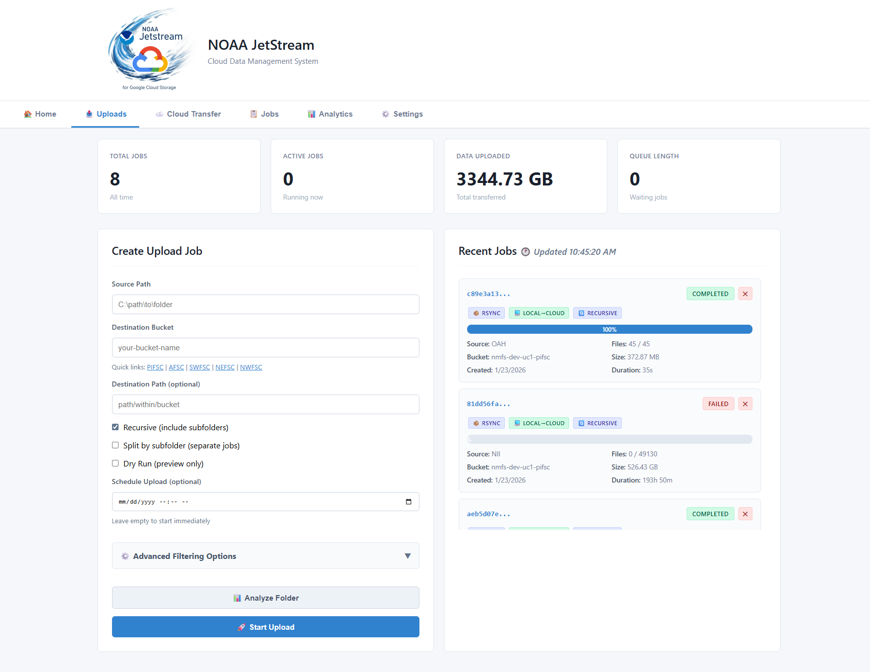Click the NOAA JetStream logo image
870x672 pixels.
[150, 49]
